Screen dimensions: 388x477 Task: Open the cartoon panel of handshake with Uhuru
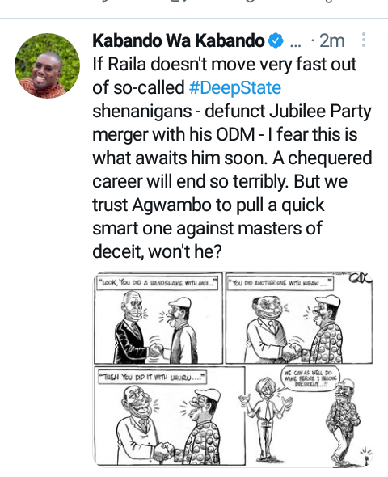pos(170,416)
